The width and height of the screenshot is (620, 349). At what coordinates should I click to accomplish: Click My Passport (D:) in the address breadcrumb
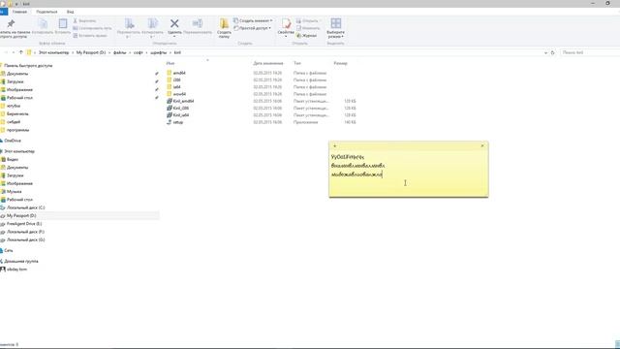[x=91, y=52]
